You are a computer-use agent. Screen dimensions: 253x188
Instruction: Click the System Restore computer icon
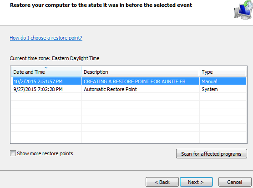pos(243,10)
